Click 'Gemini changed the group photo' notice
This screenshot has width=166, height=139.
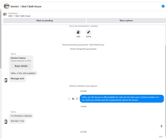[83, 49]
